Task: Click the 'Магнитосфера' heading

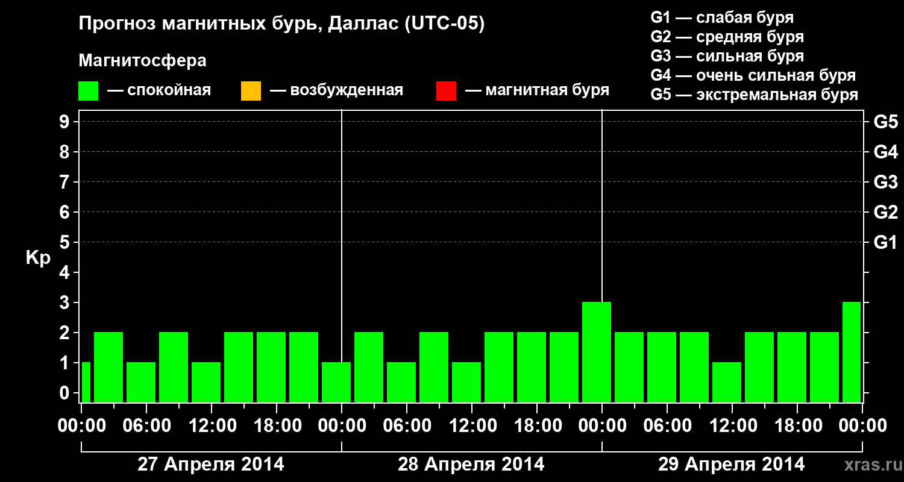Action: pyautogui.click(x=143, y=61)
